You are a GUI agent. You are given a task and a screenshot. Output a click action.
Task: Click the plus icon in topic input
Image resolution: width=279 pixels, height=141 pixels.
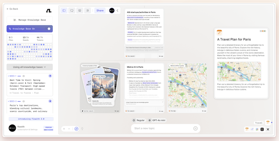[x=195, y=128]
